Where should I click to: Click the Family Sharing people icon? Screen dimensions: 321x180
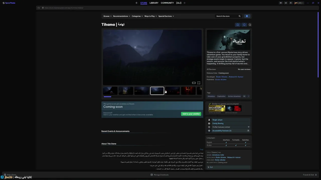click(209, 123)
